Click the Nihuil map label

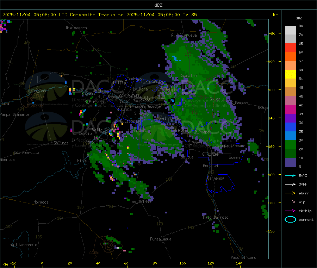pyautogui.click(x=83, y=161)
